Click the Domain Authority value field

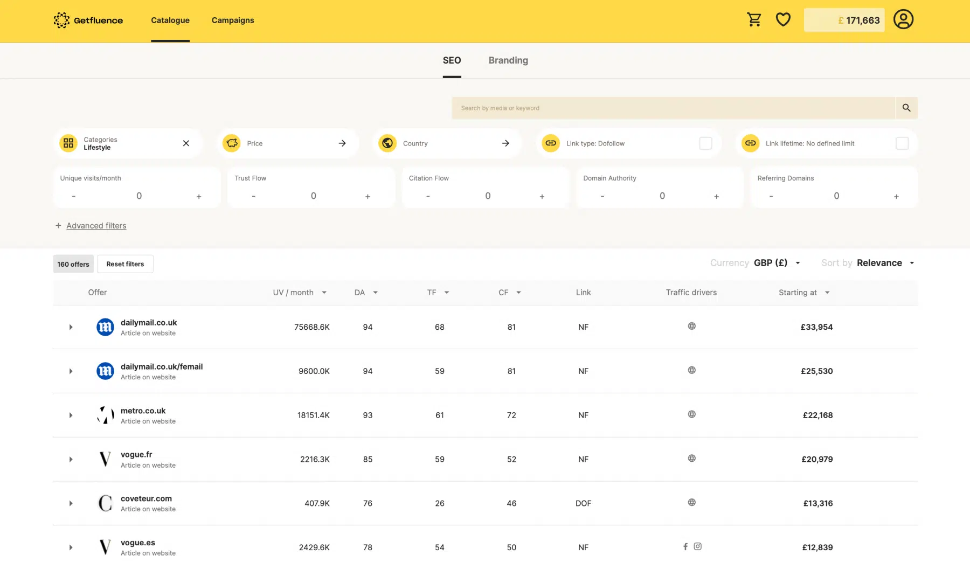coord(662,196)
